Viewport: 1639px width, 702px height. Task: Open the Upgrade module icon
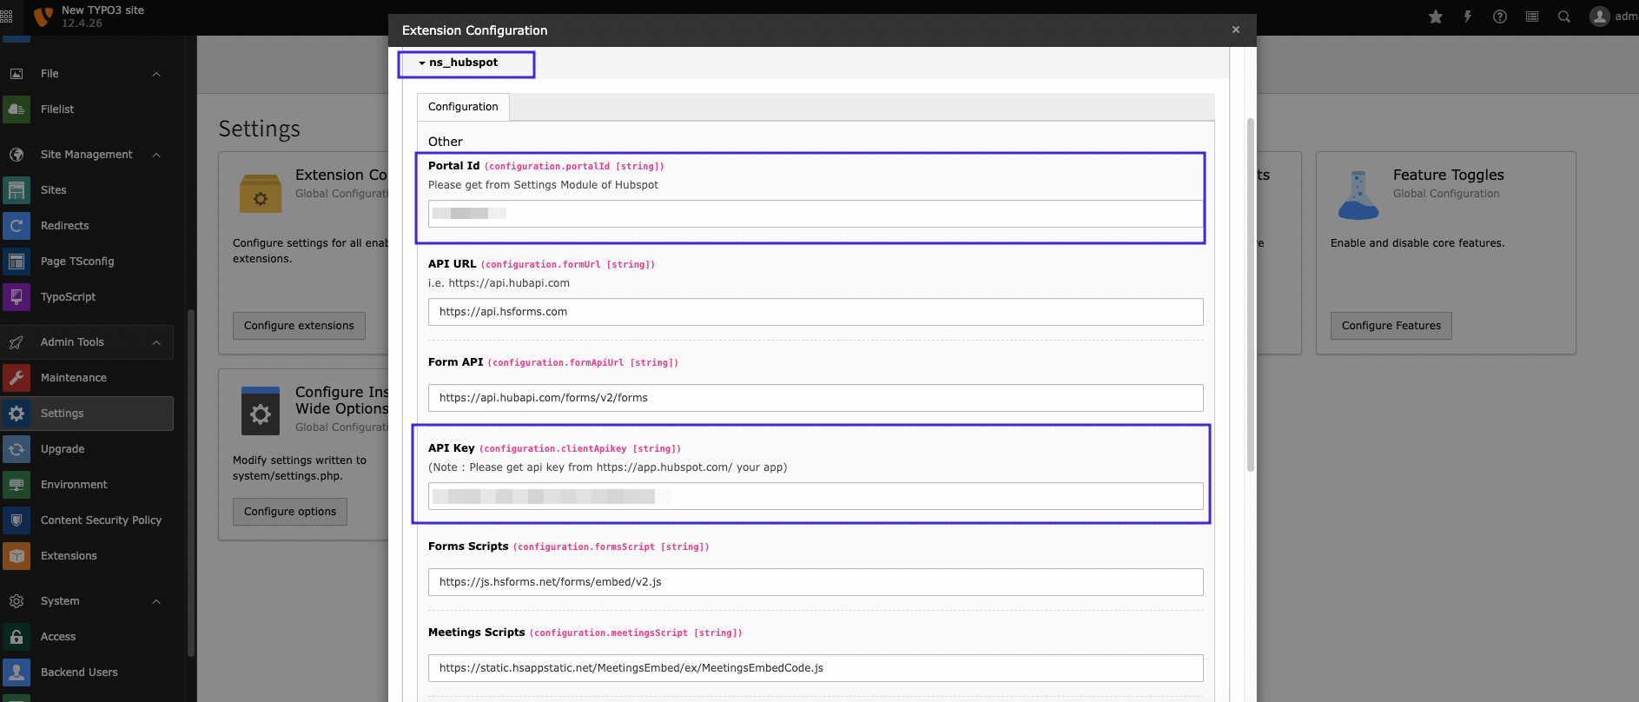point(17,449)
